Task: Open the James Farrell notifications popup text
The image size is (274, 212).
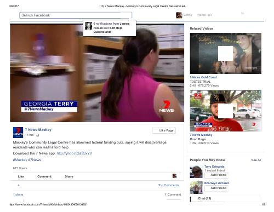Action: click(111, 28)
